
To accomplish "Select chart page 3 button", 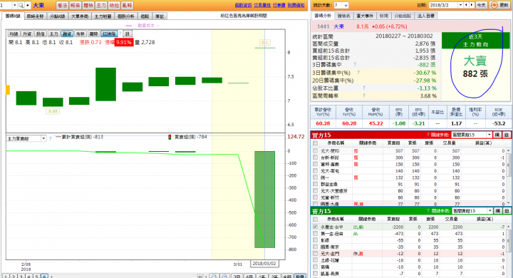I will 21,277.
